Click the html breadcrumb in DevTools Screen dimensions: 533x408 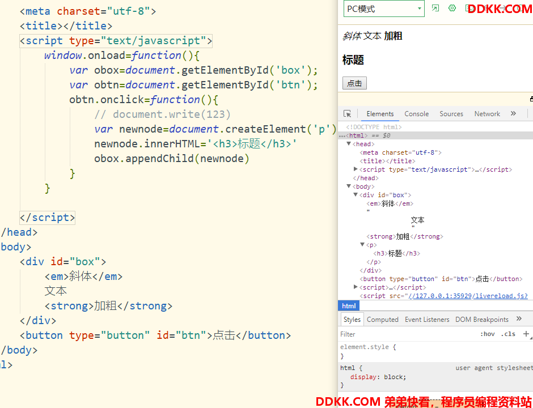coord(349,306)
